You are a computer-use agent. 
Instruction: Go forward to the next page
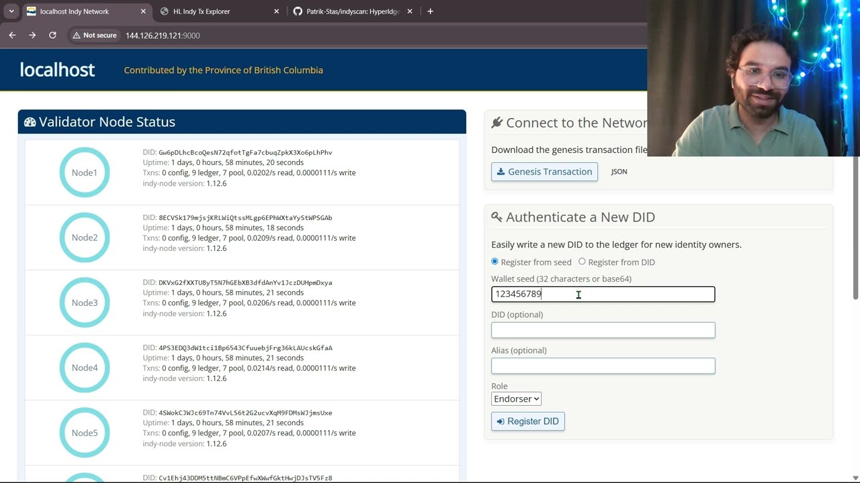click(x=32, y=36)
